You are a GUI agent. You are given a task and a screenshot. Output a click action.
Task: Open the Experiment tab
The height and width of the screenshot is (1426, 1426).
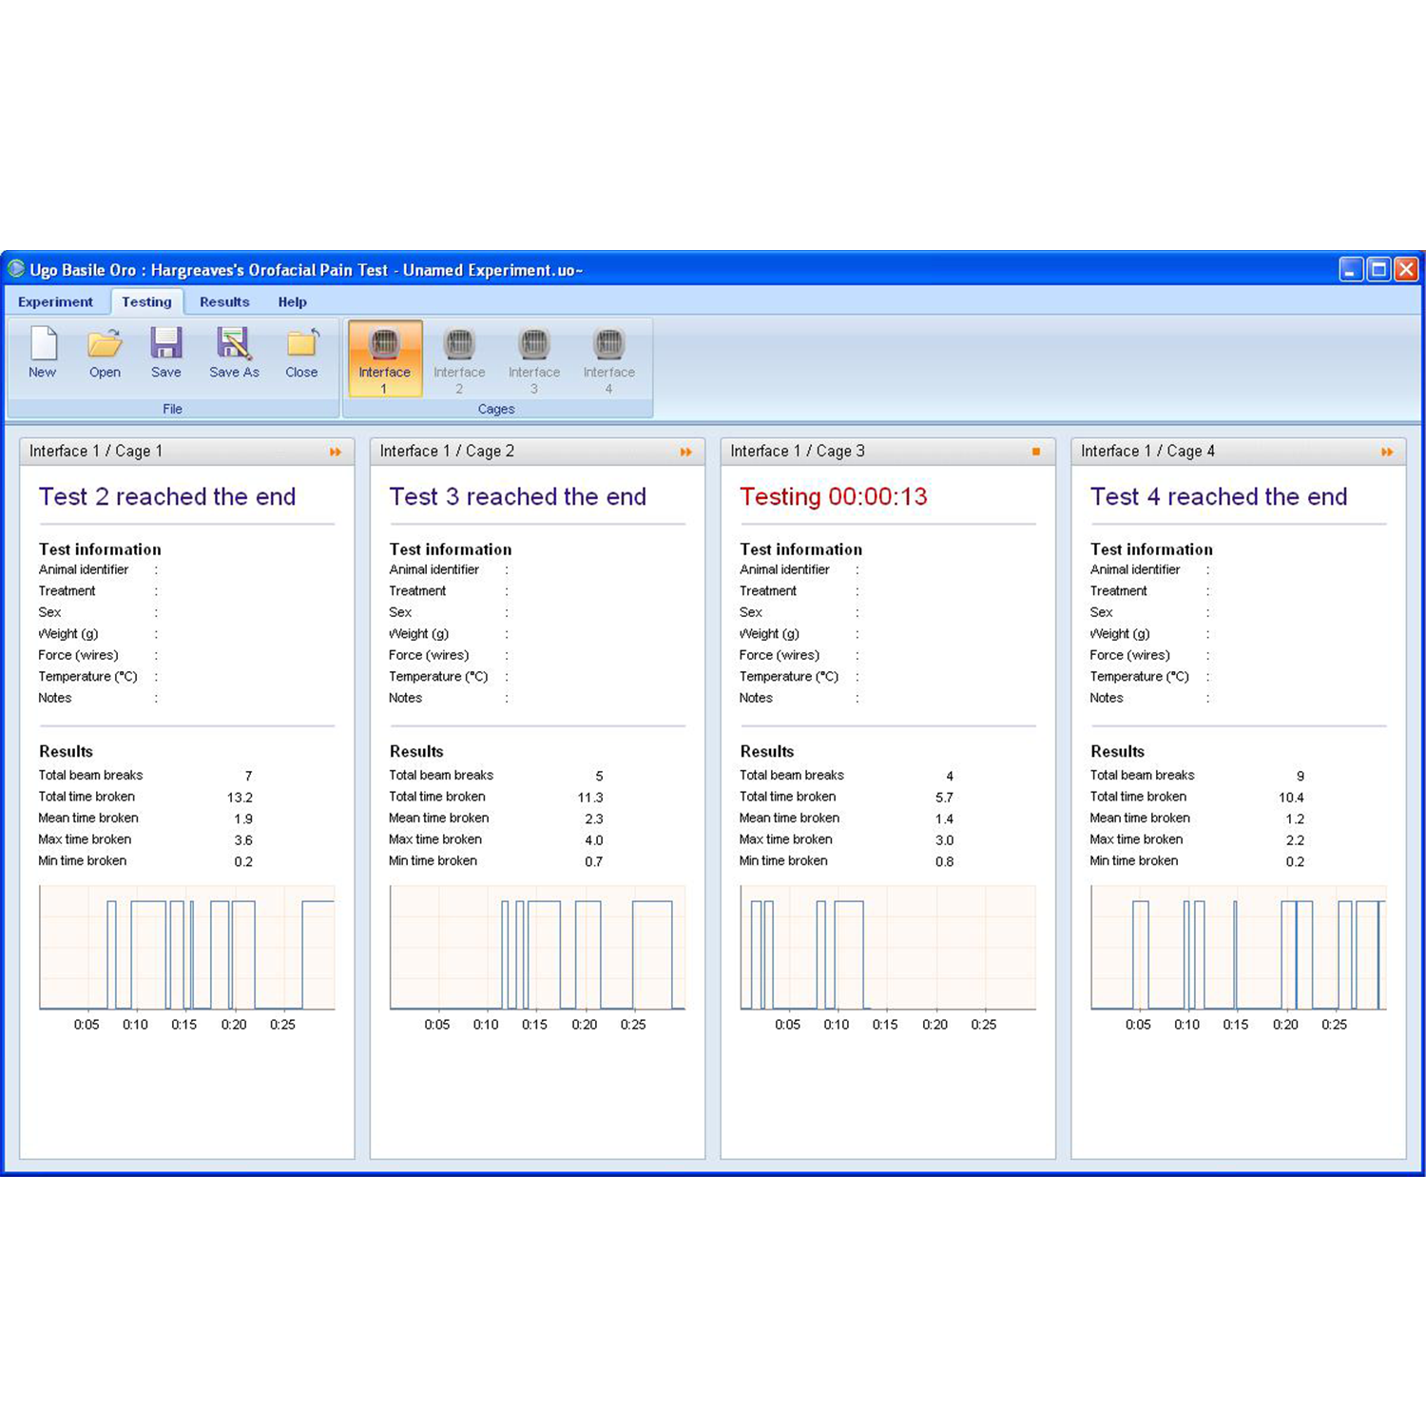[x=55, y=302]
